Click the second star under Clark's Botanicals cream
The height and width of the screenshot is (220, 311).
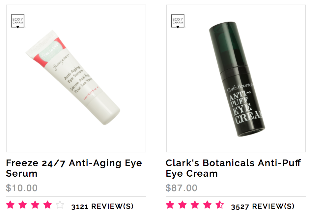tap(183, 205)
